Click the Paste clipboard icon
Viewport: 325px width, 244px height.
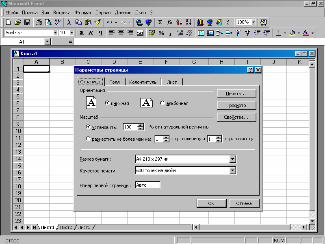click(x=88, y=22)
